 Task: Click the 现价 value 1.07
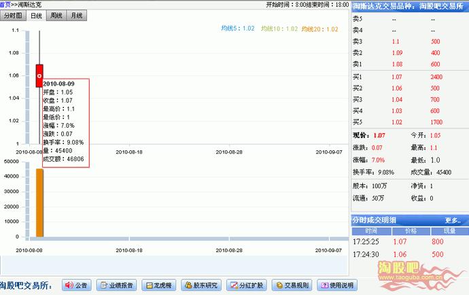pyautogui.click(x=379, y=135)
